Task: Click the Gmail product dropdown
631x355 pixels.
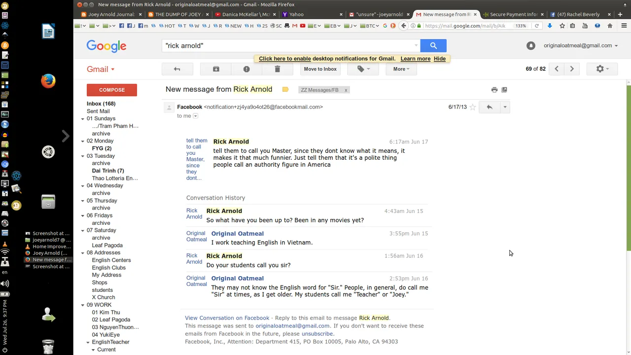Action: [x=101, y=69]
